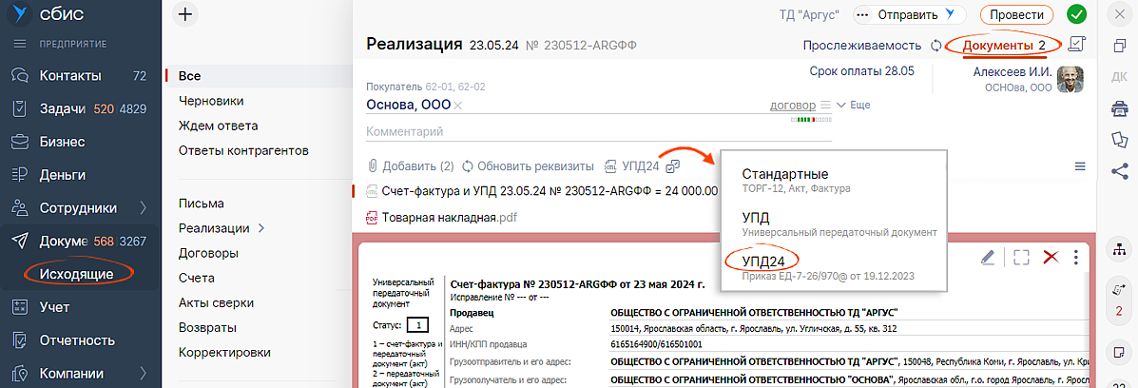
Task: Select УПД24 from the format menu
Action: 762,260
